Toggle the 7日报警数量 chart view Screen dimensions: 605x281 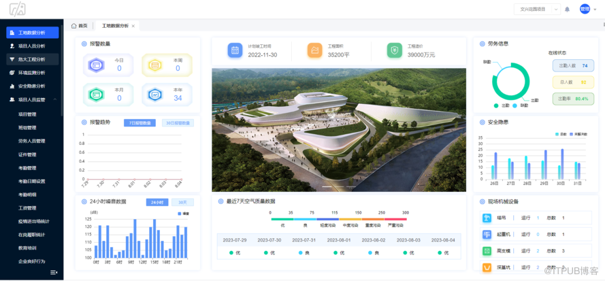coord(141,123)
